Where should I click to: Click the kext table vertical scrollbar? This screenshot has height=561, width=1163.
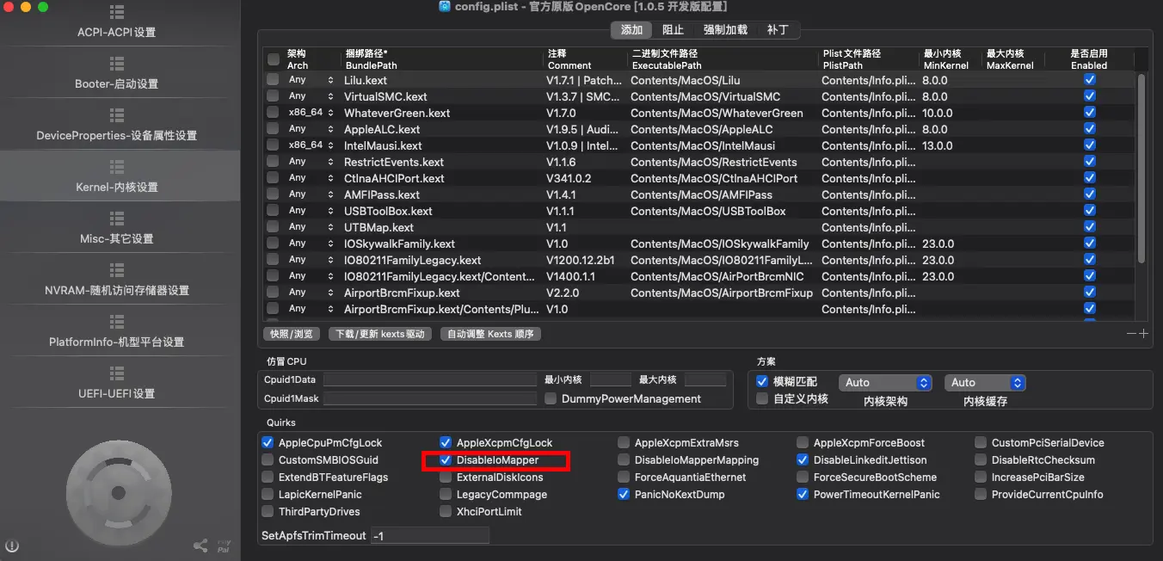click(1141, 168)
